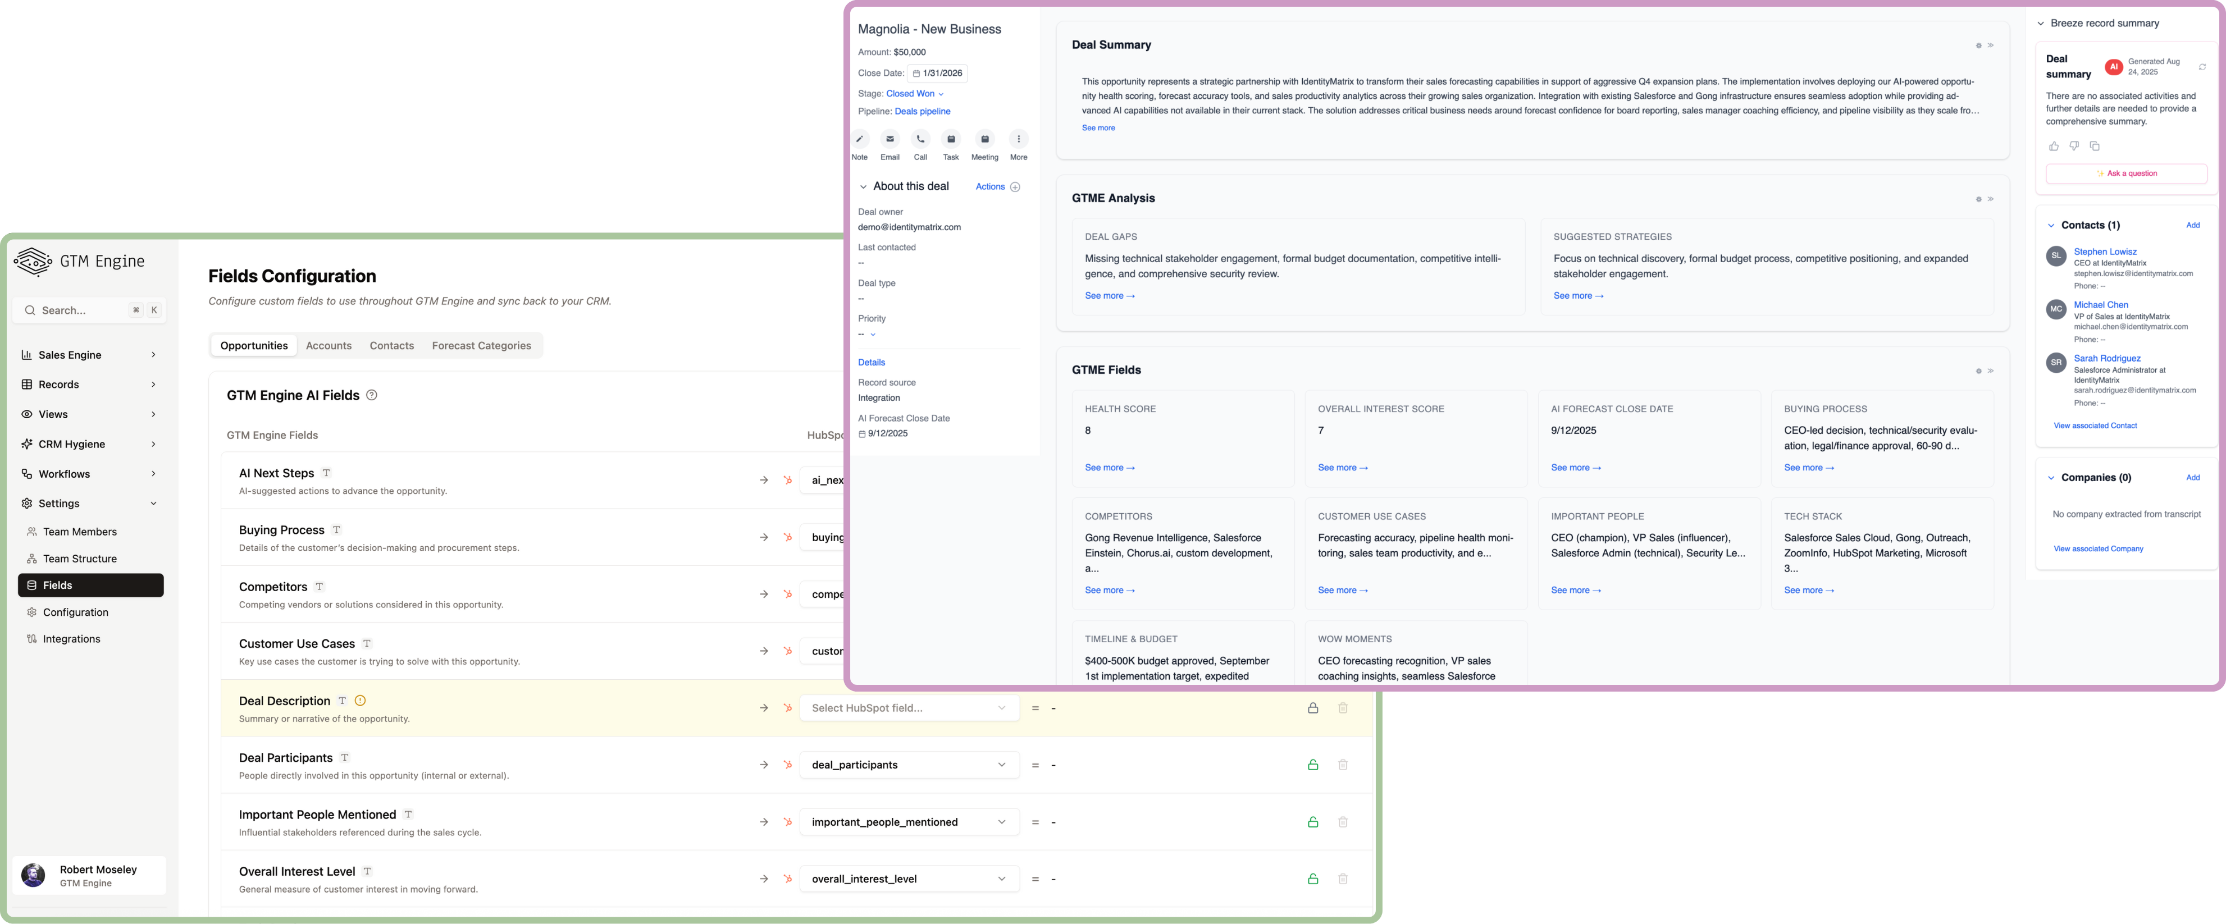Give a thumbs up to the Breeze deal summary
2226x924 pixels.
(2054, 146)
